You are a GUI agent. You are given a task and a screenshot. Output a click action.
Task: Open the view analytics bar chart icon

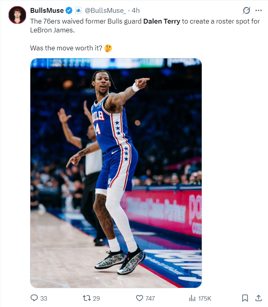click(x=192, y=298)
